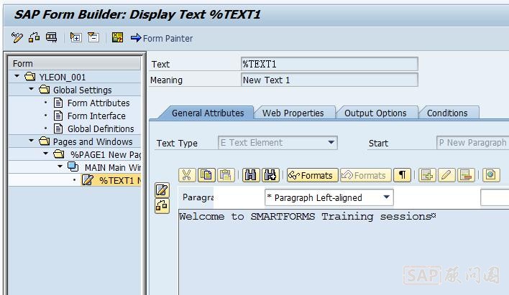The height and width of the screenshot is (295, 509).
Task: Click the Field list on/off icon
Action: pos(117,37)
